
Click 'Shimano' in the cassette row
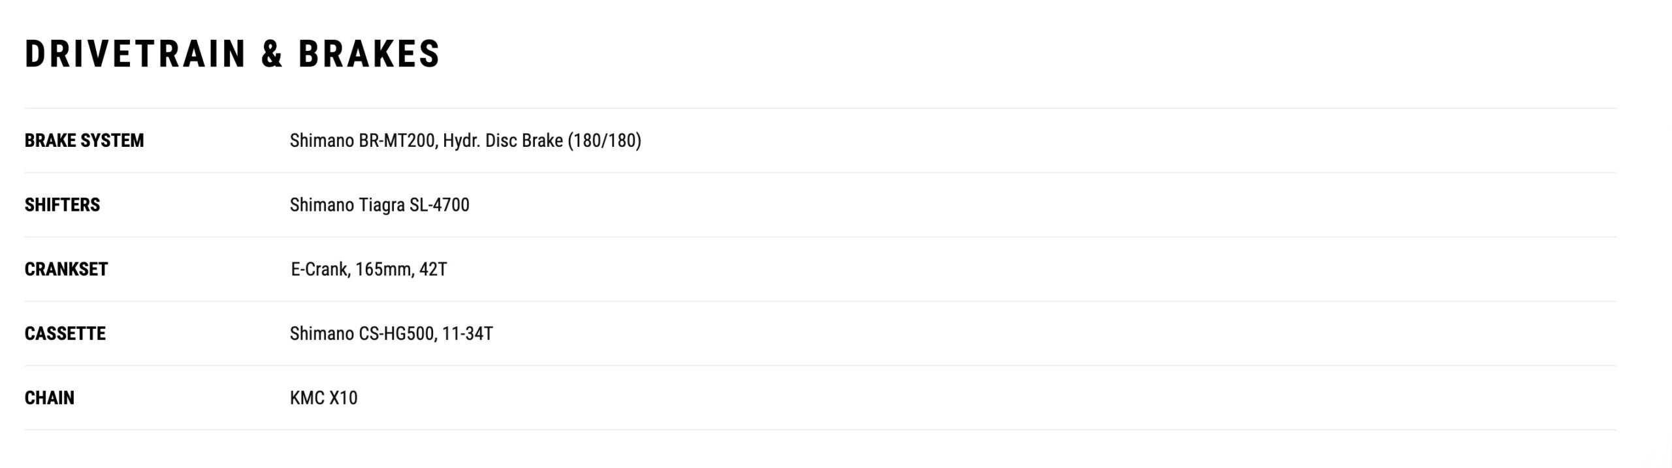321,334
